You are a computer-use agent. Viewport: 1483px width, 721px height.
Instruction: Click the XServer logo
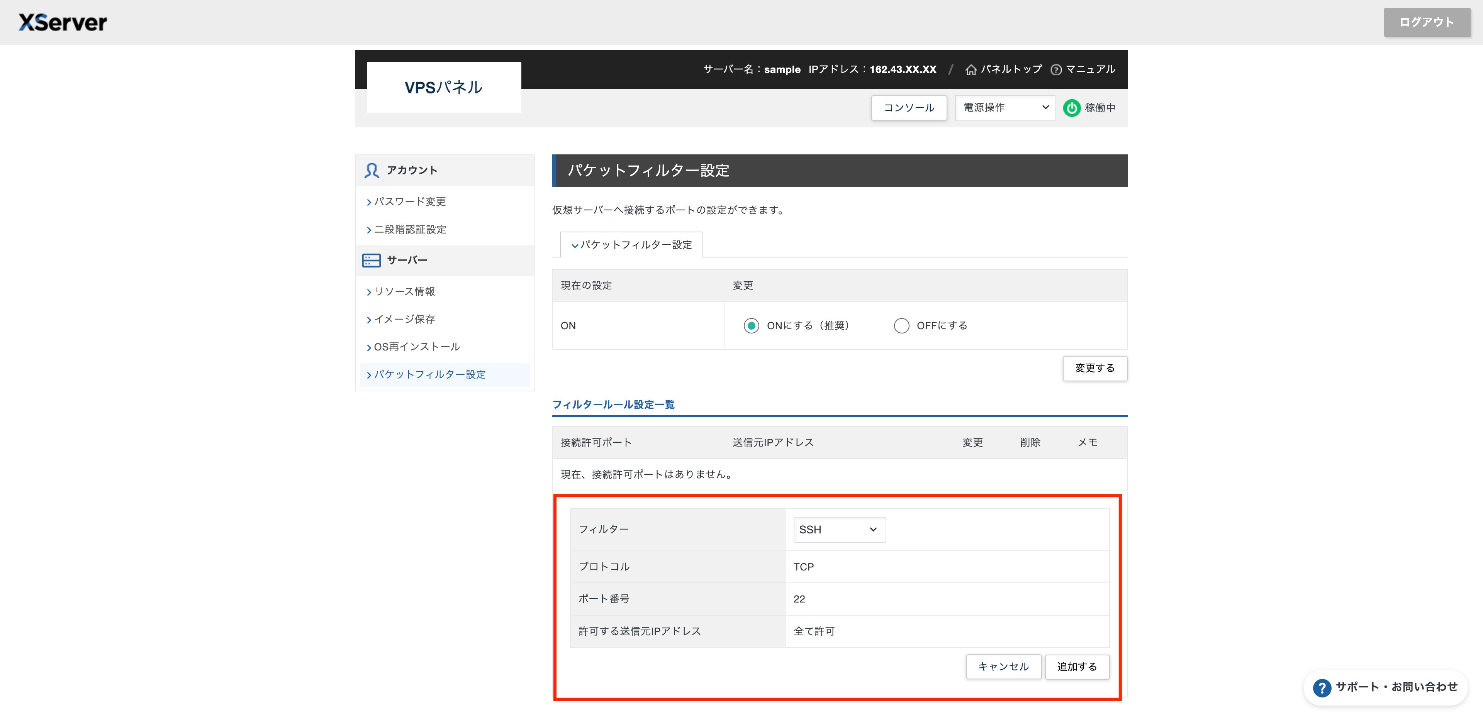tap(62, 22)
